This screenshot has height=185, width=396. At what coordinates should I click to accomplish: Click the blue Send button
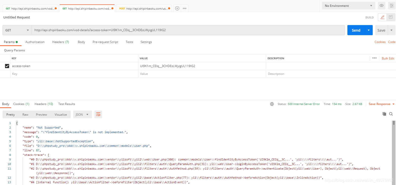(x=356, y=30)
